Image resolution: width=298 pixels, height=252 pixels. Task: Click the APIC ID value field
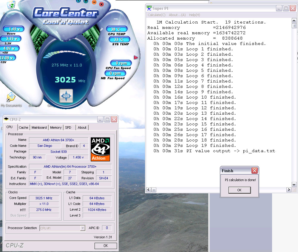107,228
